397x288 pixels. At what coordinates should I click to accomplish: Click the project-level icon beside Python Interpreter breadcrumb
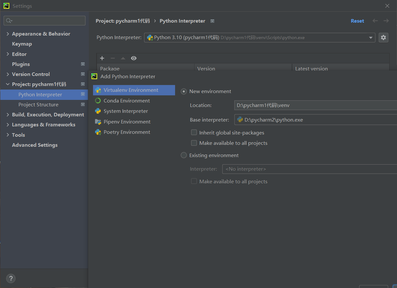pyautogui.click(x=212, y=21)
